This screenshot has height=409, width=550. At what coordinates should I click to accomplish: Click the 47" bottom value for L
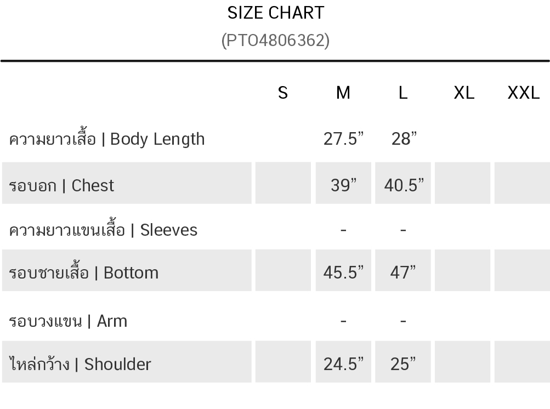click(403, 272)
